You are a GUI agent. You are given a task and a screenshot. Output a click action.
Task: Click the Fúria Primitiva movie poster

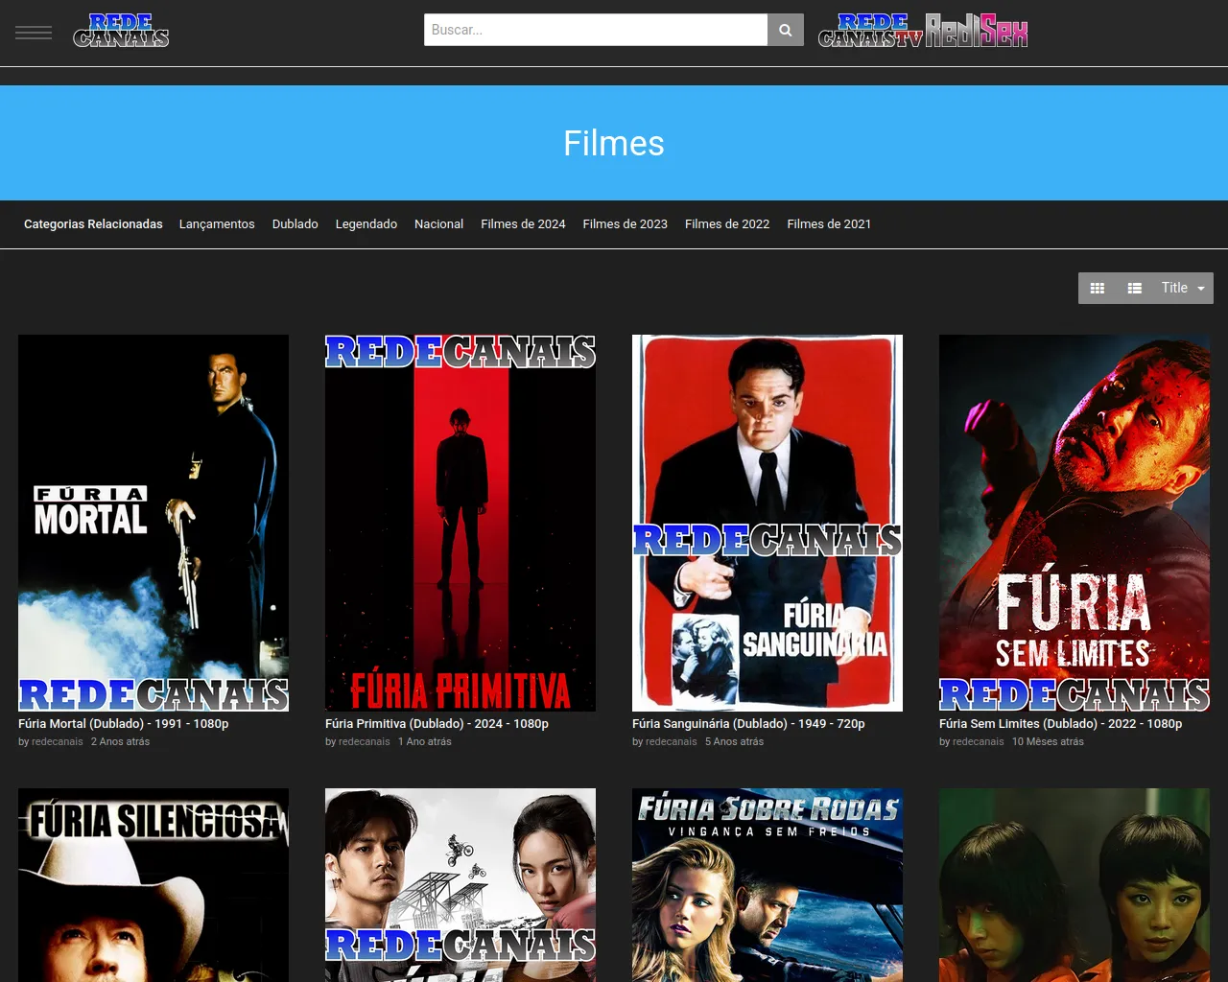460,523
